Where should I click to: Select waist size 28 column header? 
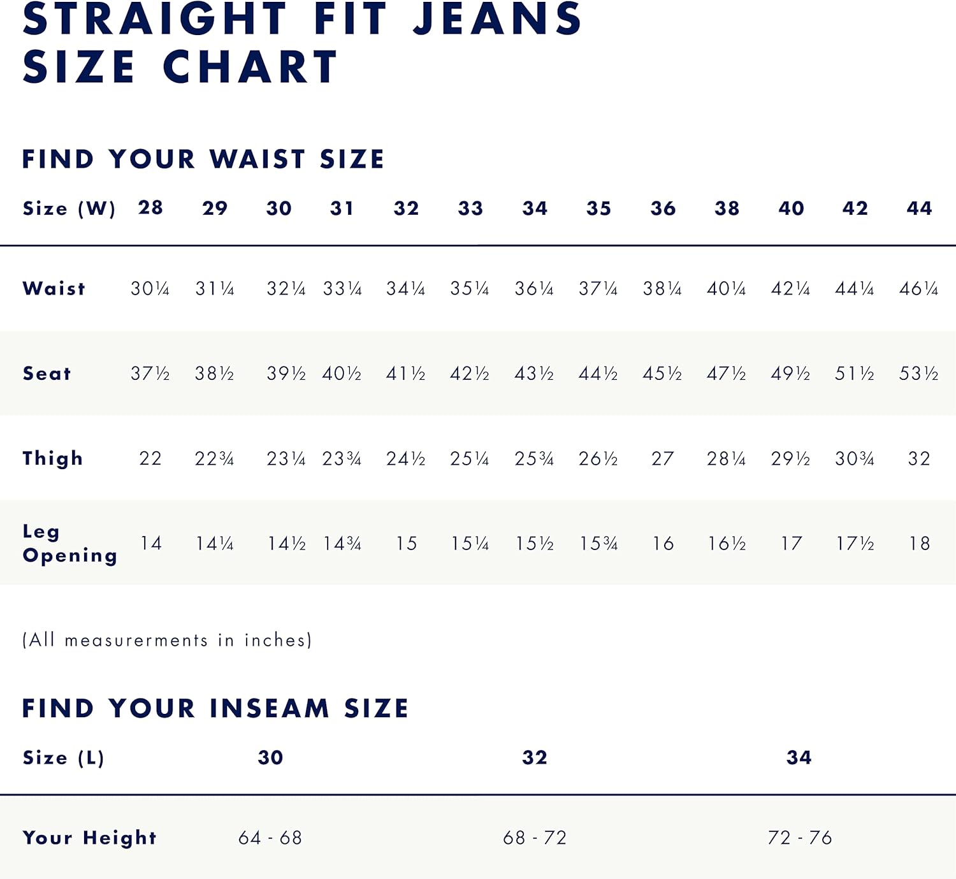(x=150, y=208)
